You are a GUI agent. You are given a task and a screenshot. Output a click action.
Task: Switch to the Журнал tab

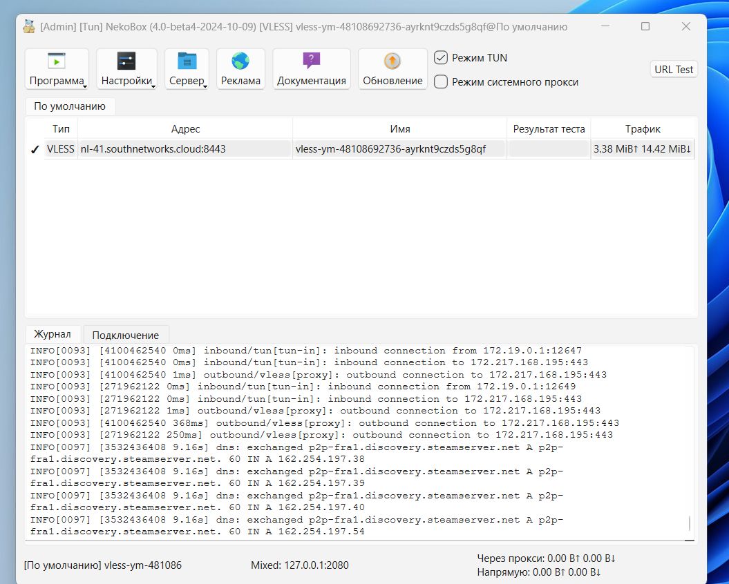(x=53, y=334)
